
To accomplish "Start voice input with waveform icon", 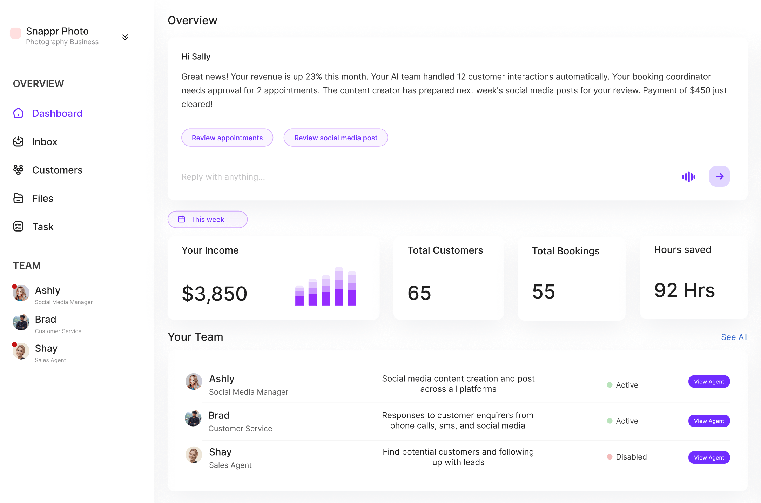I will click(x=688, y=177).
